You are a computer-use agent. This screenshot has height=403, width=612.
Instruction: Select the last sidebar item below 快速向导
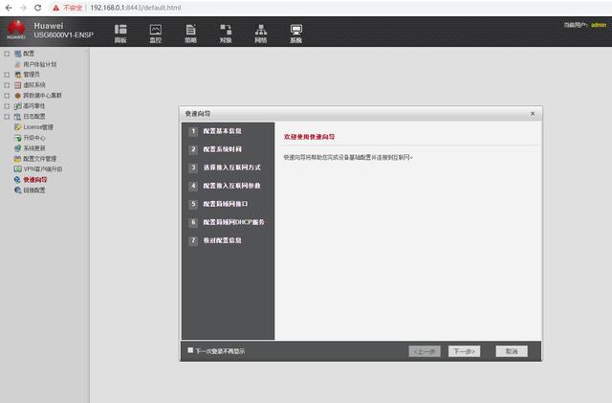tap(34, 190)
